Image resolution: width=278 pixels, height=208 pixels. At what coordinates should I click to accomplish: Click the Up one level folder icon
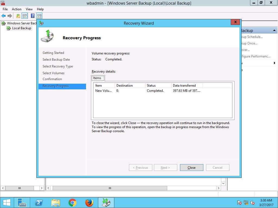(x=18, y=16)
